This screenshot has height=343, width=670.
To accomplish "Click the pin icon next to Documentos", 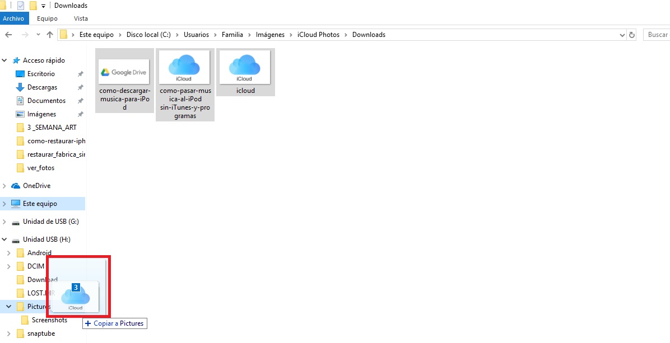I will 80,101.
